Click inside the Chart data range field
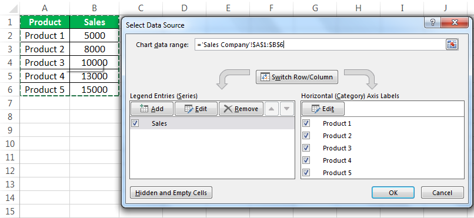Screen dimensions: 474x218 coord(320,45)
